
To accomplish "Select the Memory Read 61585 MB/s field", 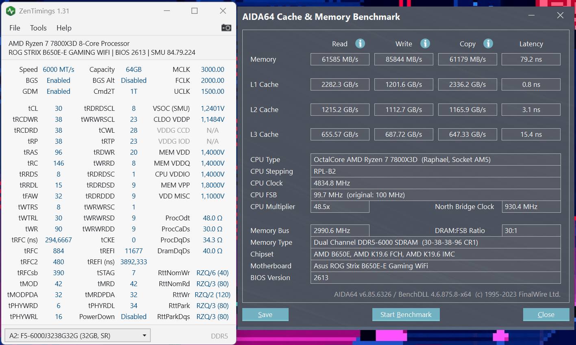I will (x=340, y=59).
